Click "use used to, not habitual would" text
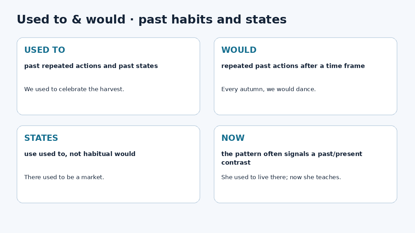 pos(80,154)
